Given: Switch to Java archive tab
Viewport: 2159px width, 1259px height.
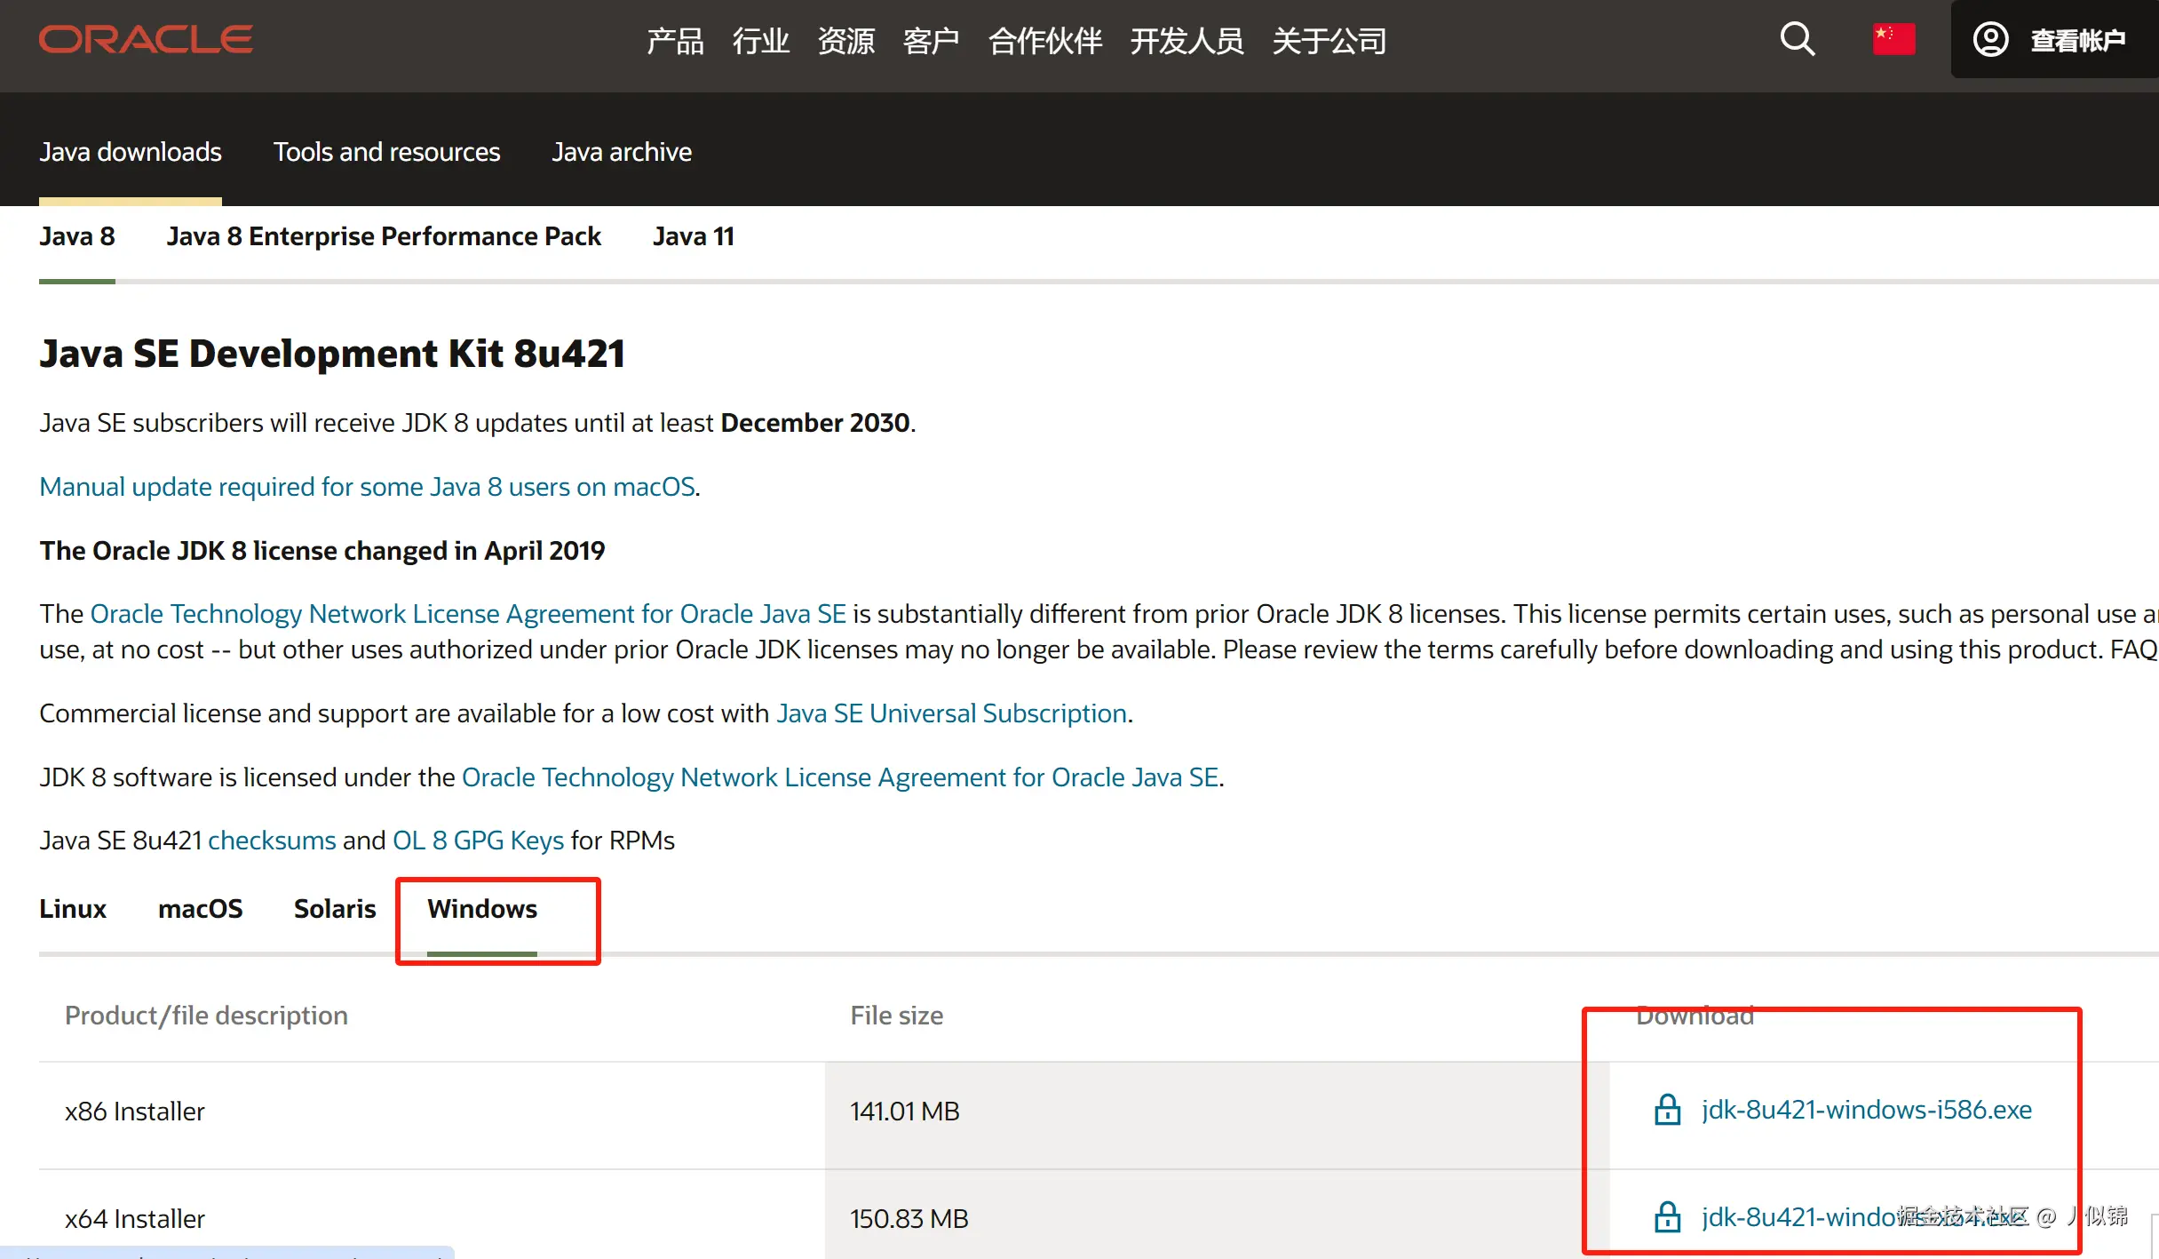Looking at the screenshot, I should 621,152.
